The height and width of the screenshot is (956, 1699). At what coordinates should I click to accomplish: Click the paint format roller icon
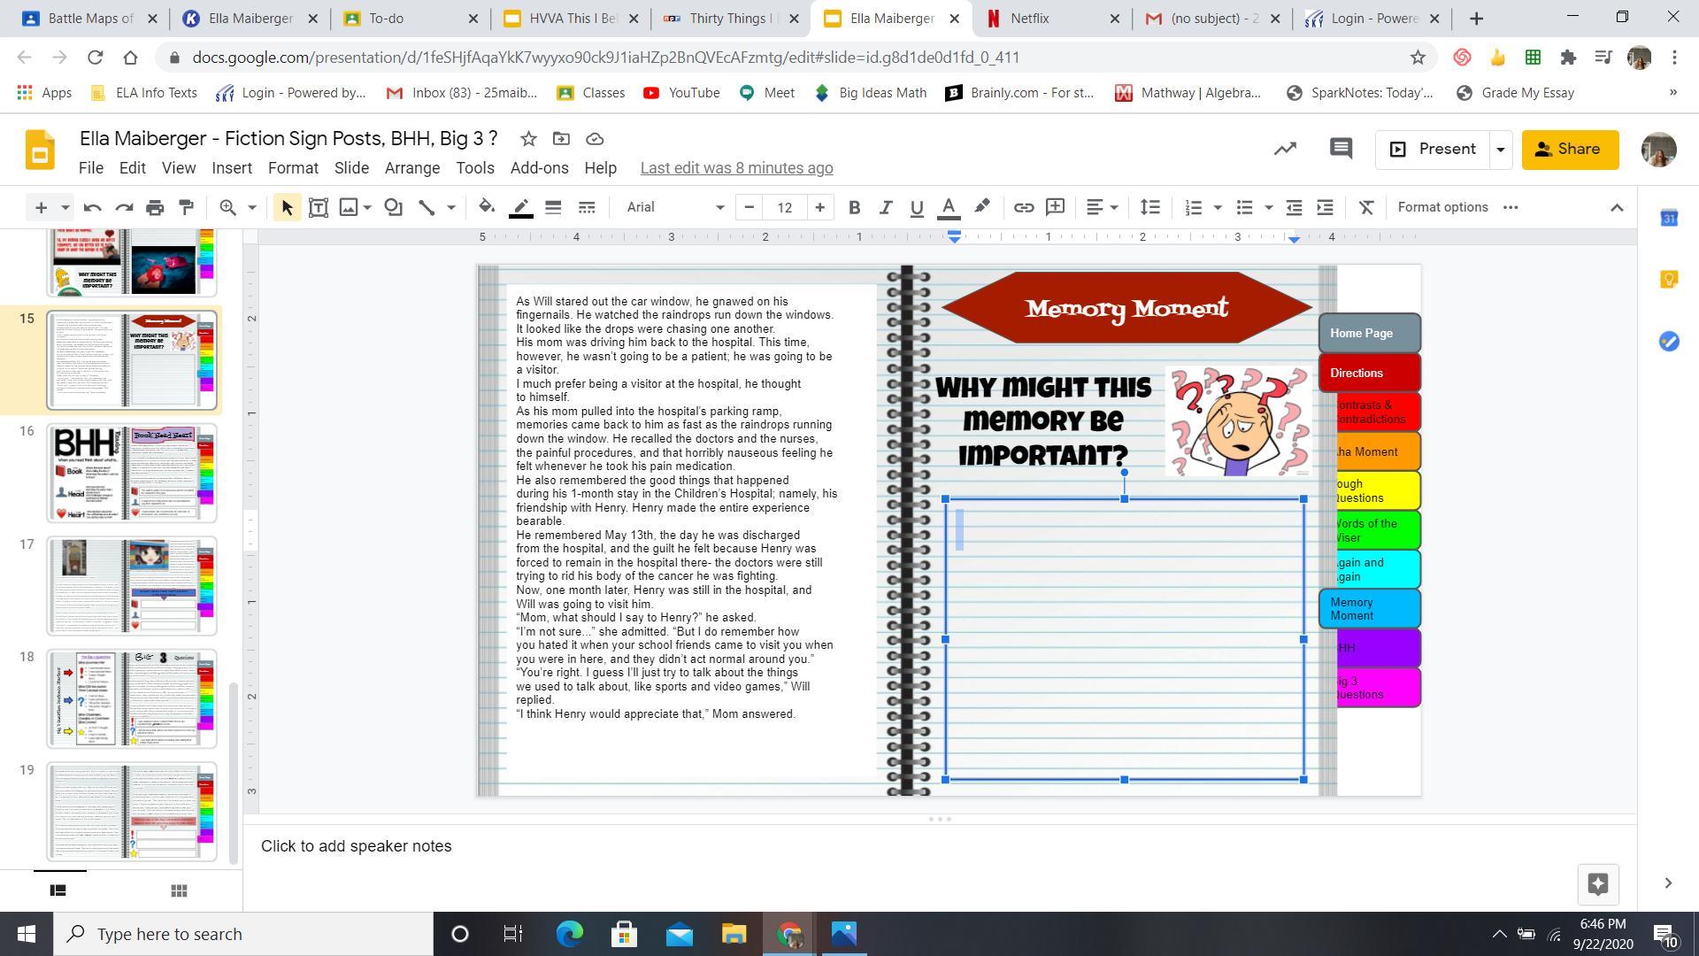(x=186, y=207)
